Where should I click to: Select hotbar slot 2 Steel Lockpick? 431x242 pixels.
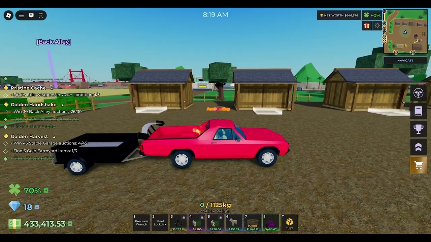pos(160,223)
